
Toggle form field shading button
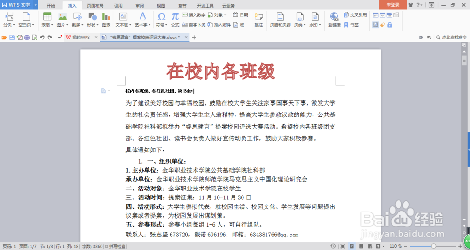[x=376, y=25]
